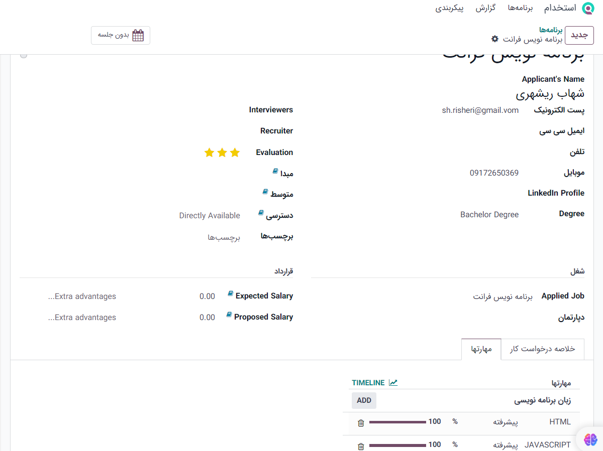
Task: Click the Odoo app logo icon
Action: (587, 8)
